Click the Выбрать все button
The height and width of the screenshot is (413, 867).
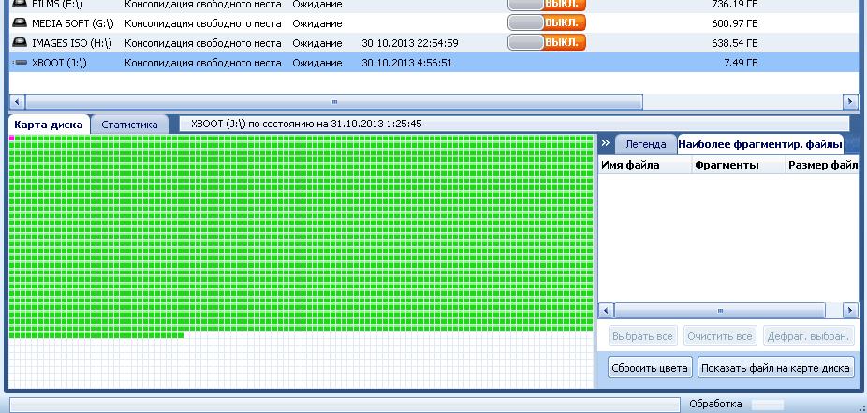tap(642, 335)
